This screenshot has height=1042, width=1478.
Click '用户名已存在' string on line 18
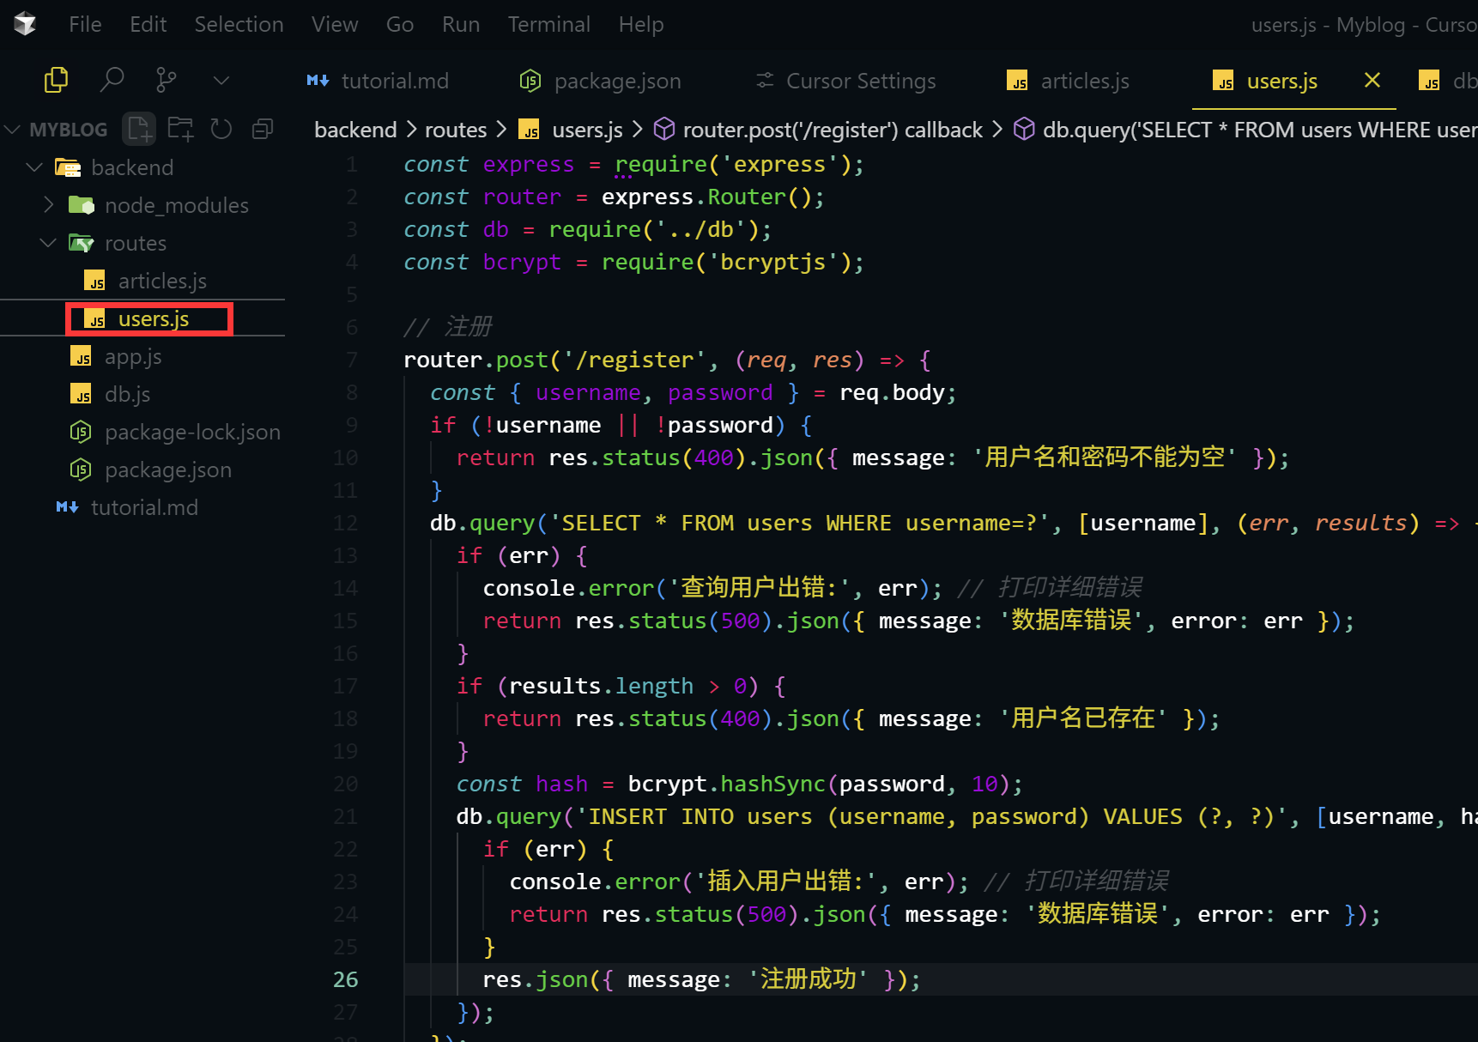point(1082,718)
